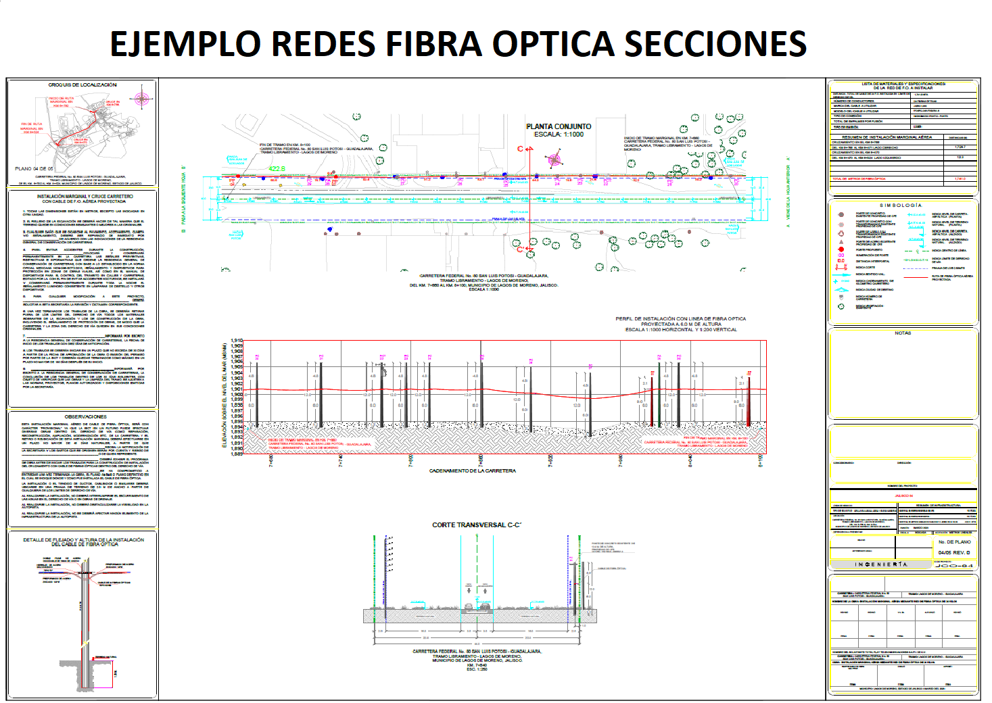The image size is (992, 703).
Task: Click the INGENIERÍA banner in the title block
Action: tap(881, 564)
